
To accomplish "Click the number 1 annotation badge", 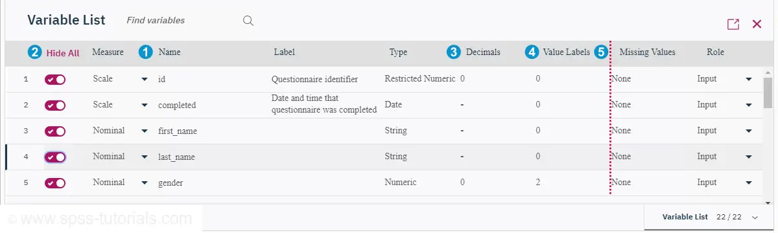I will (x=147, y=52).
